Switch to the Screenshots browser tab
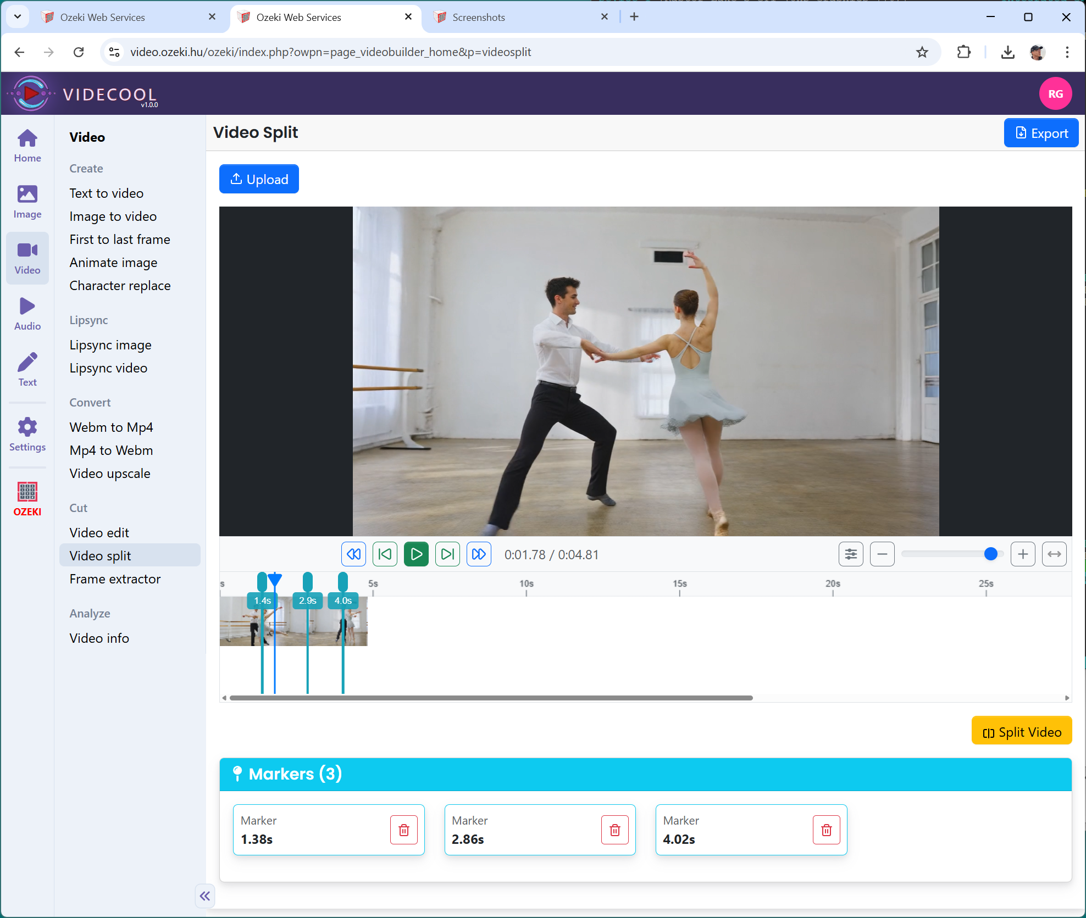Screen dimensions: 1086x918 (478, 17)
